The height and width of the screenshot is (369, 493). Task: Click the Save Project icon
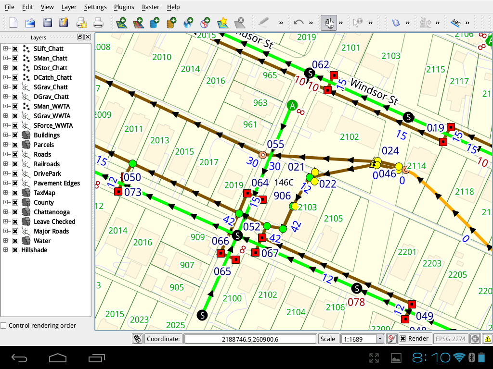click(x=47, y=23)
